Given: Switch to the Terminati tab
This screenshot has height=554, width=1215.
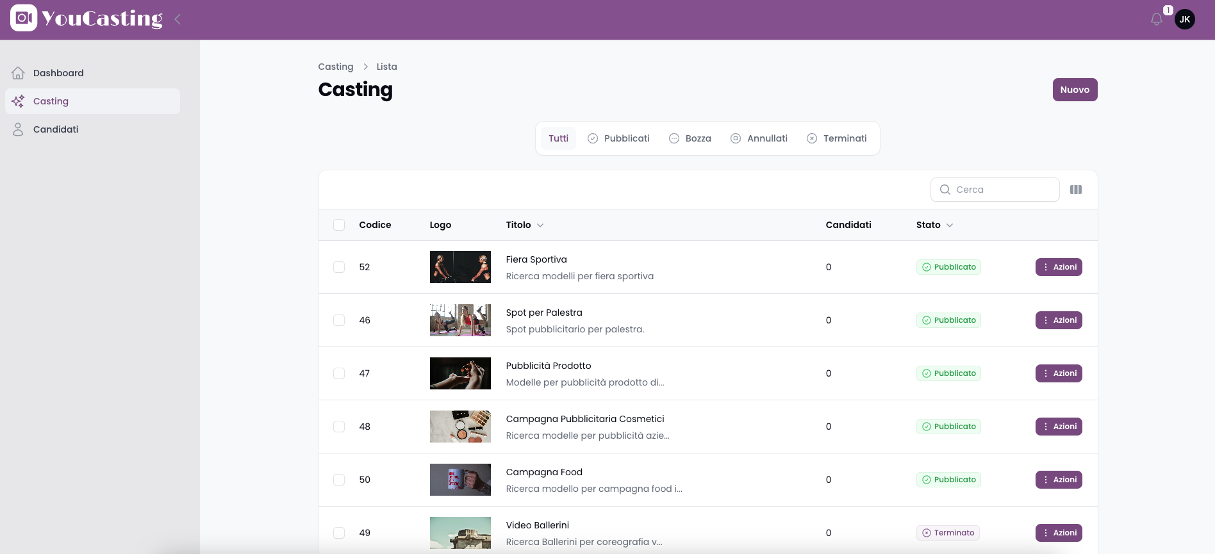Looking at the screenshot, I should click(837, 138).
